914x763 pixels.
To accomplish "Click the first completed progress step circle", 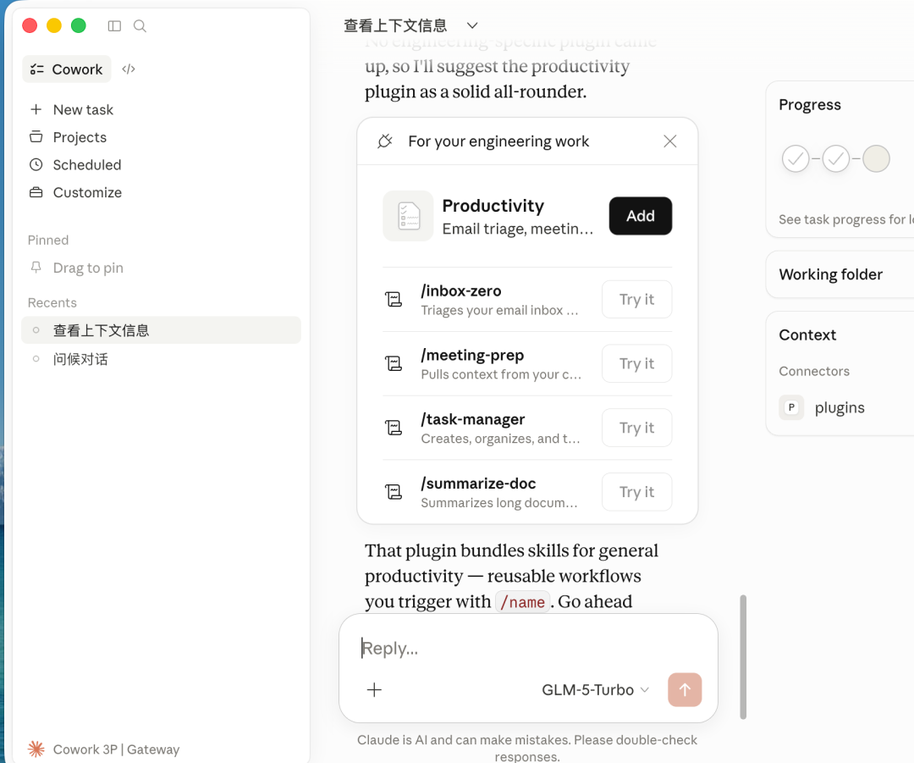I will (x=796, y=158).
